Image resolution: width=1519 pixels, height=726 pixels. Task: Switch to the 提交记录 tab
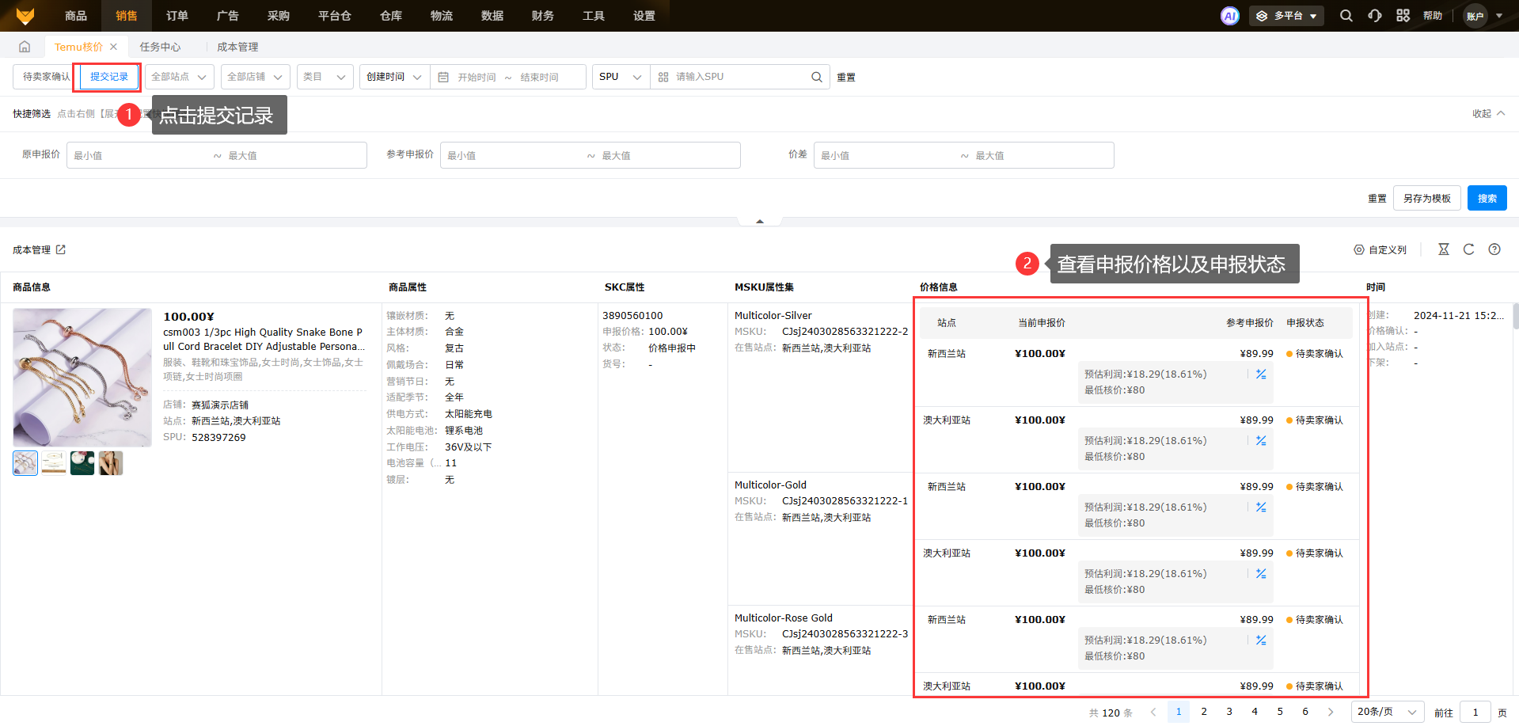click(109, 77)
